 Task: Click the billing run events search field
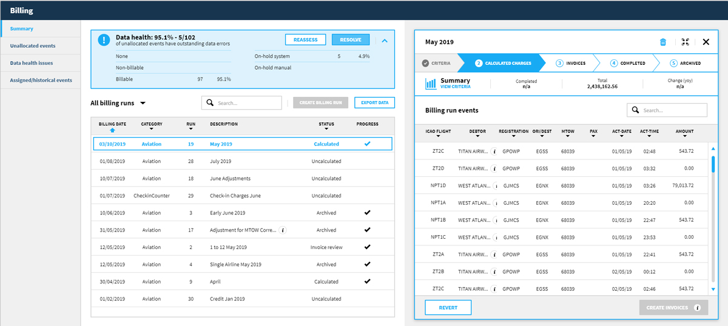(667, 110)
